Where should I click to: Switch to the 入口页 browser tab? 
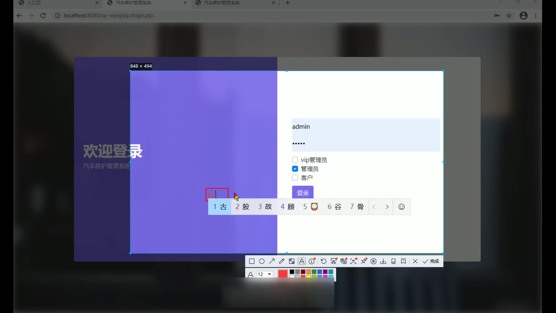point(34,3)
